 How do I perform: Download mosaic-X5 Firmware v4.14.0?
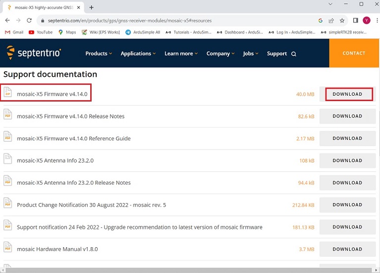[x=347, y=94]
